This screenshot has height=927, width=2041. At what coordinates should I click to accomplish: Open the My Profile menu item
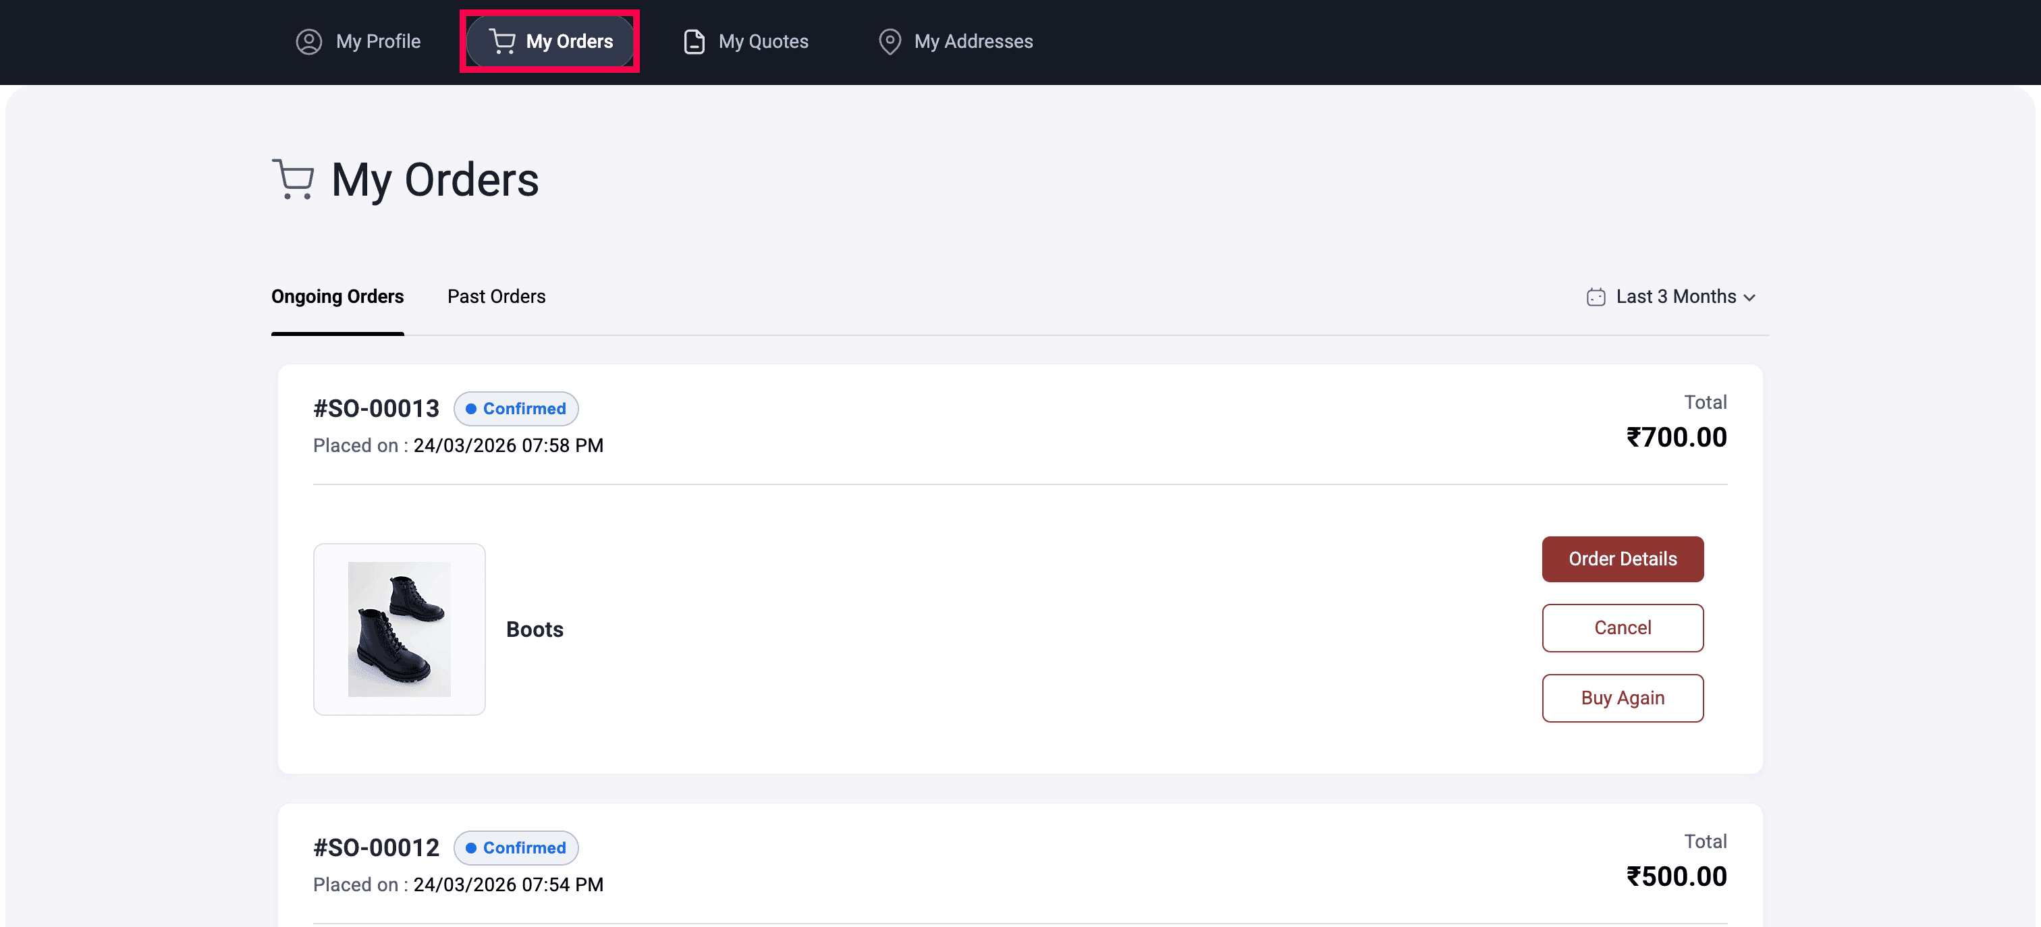point(358,41)
